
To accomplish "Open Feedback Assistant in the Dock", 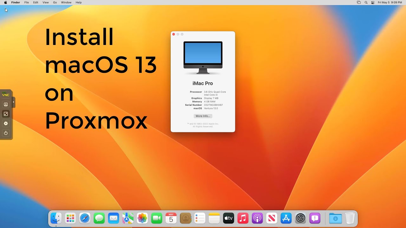I will pos(315,218).
